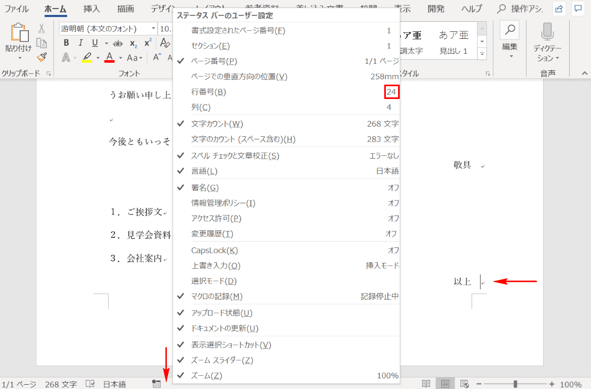Click the Share icon at top right
Viewport: 591px width, 389px height.
pyautogui.click(x=560, y=9)
